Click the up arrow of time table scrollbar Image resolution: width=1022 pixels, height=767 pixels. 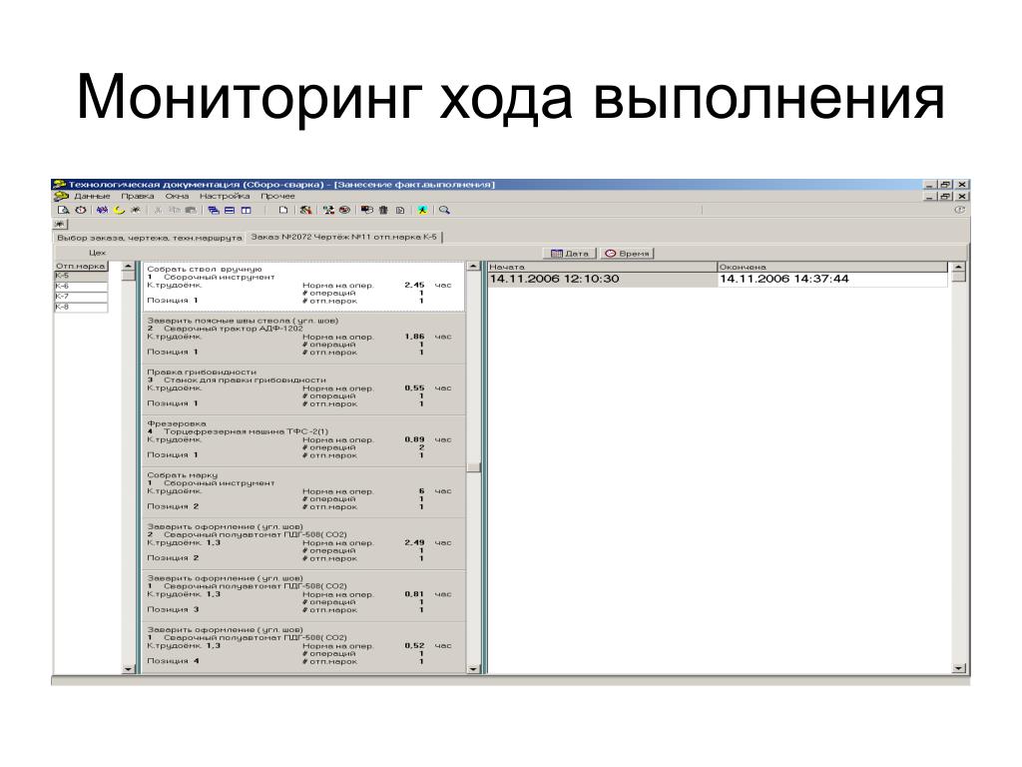958,267
